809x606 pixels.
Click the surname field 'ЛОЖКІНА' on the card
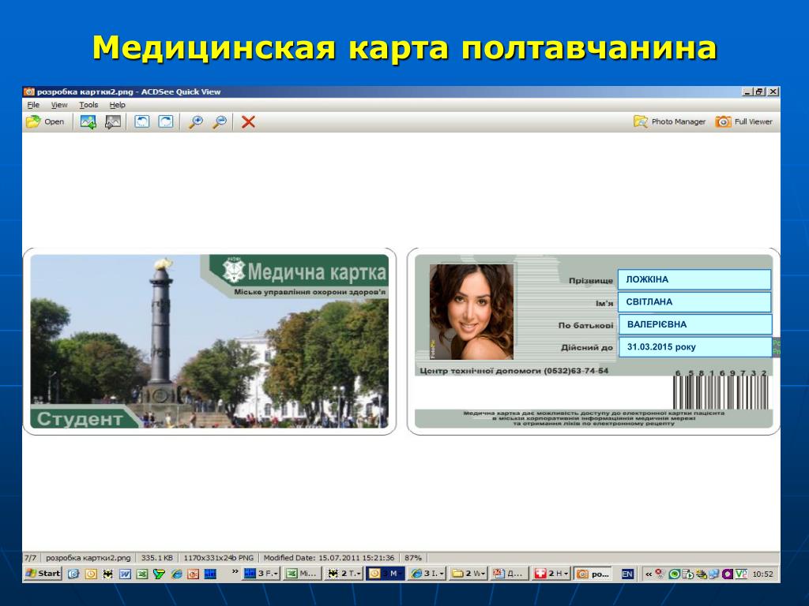[694, 279]
